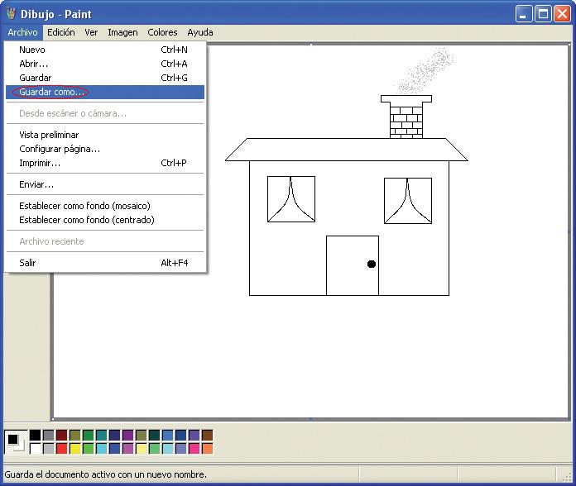Open the Ver menu
Screen dimensions: 576x486
click(x=91, y=32)
